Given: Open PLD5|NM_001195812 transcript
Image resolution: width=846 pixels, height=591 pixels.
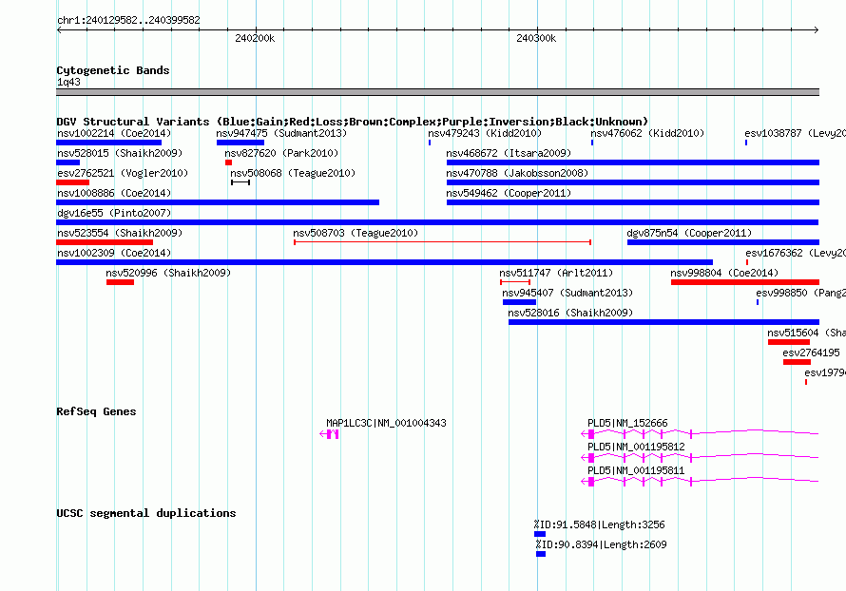Looking at the screenshot, I should pyautogui.click(x=636, y=447).
